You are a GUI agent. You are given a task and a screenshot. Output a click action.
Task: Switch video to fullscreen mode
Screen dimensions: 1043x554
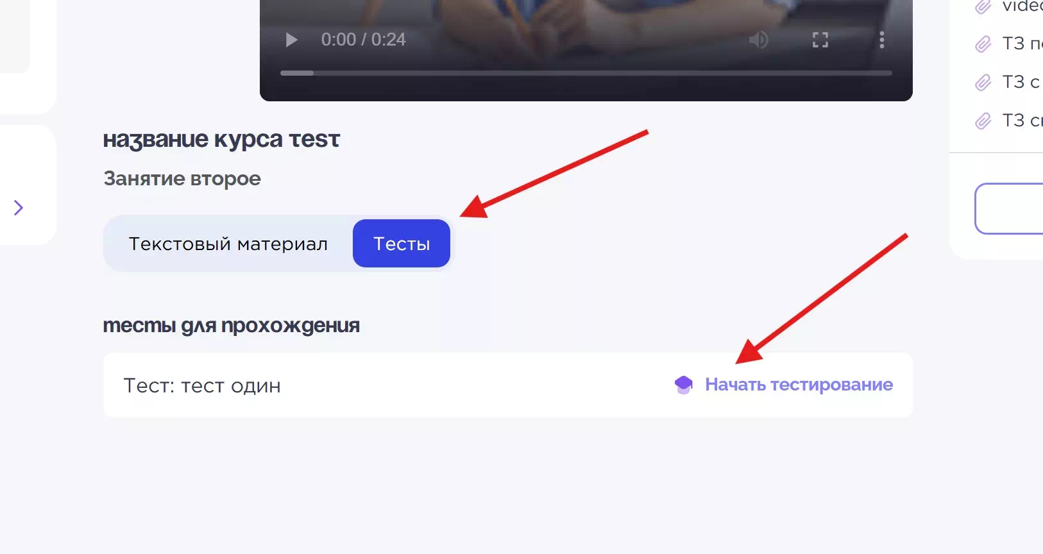click(x=820, y=40)
